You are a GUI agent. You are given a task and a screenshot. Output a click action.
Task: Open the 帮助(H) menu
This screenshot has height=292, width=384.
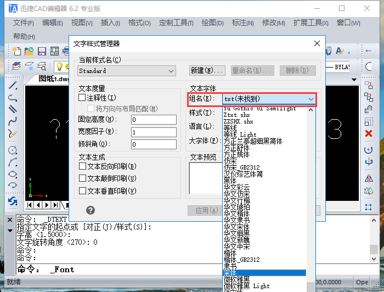click(x=24, y=36)
